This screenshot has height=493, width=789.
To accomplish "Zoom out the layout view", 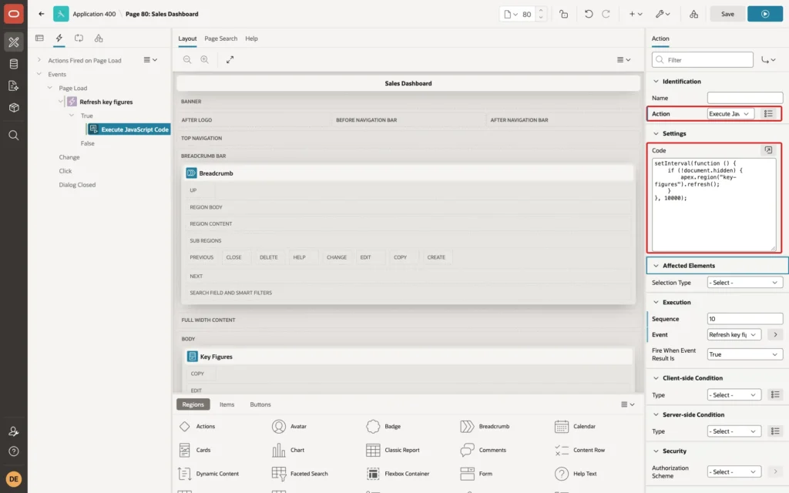I will tap(187, 59).
